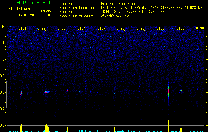
Task: Click the timestamp 02.06.15 01:20
Action: tap(20, 15)
